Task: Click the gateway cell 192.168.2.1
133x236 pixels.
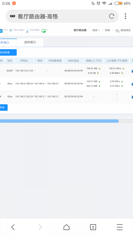Action: [40, 96]
